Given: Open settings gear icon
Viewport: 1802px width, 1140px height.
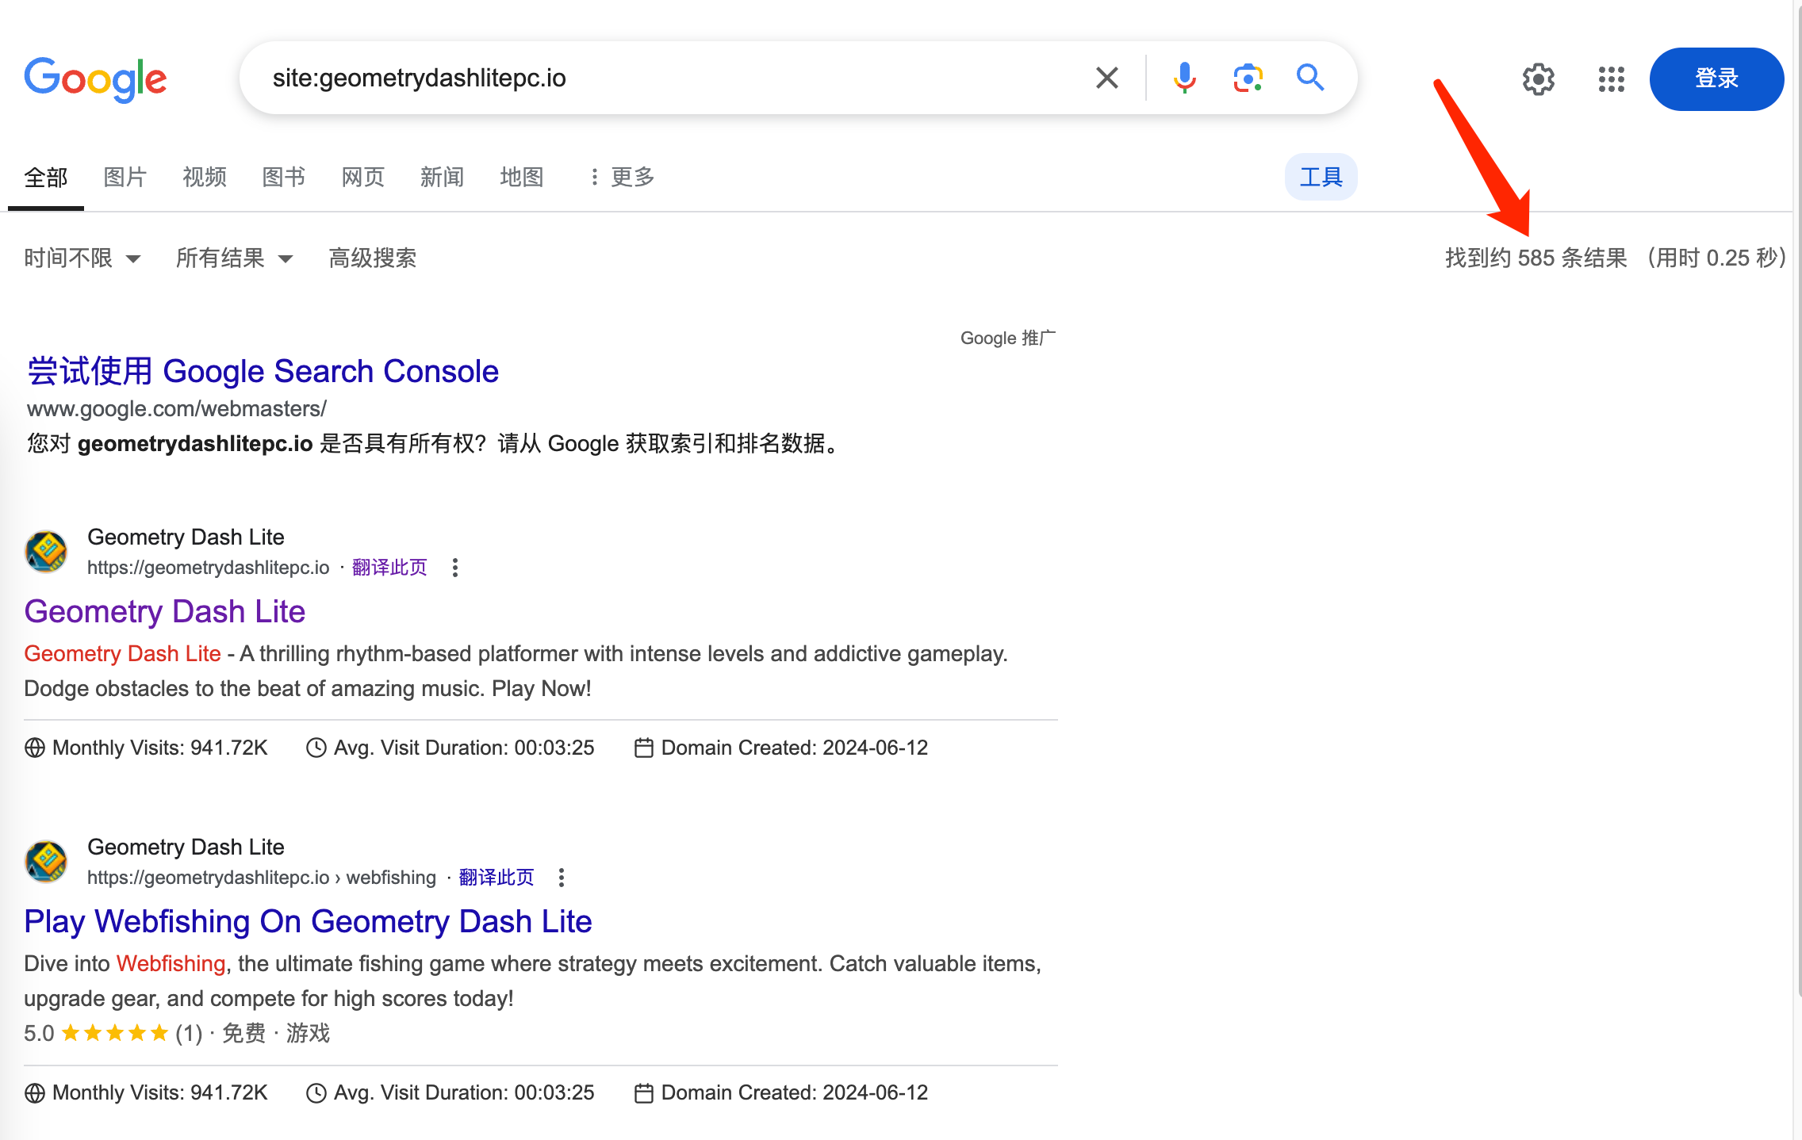Looking at the screenshot, I should (x=1538, y=79).
